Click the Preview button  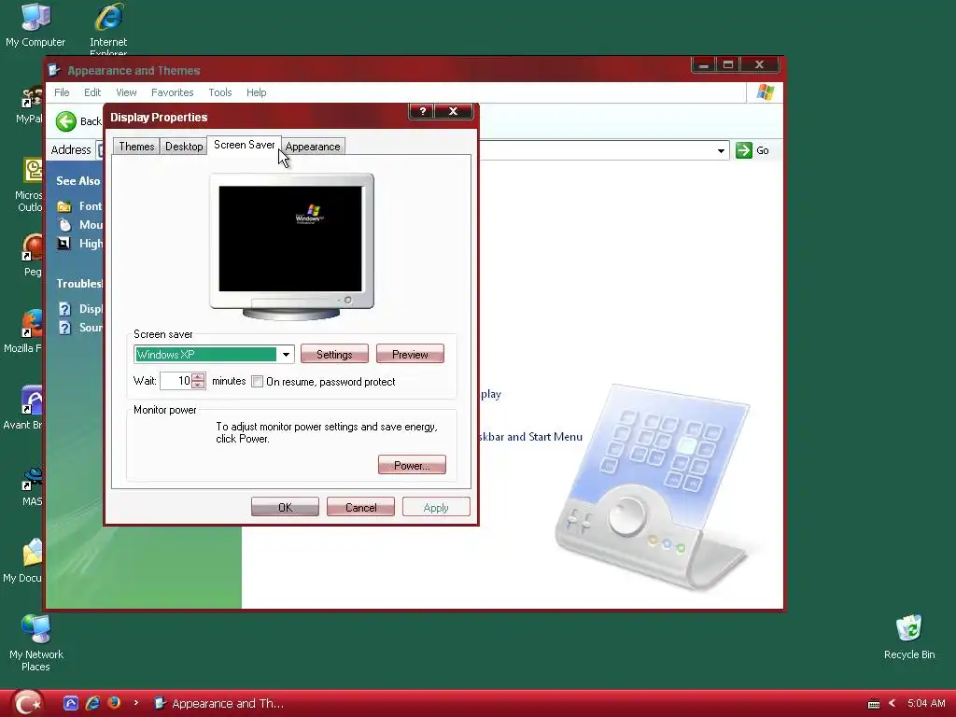[410, 354]
